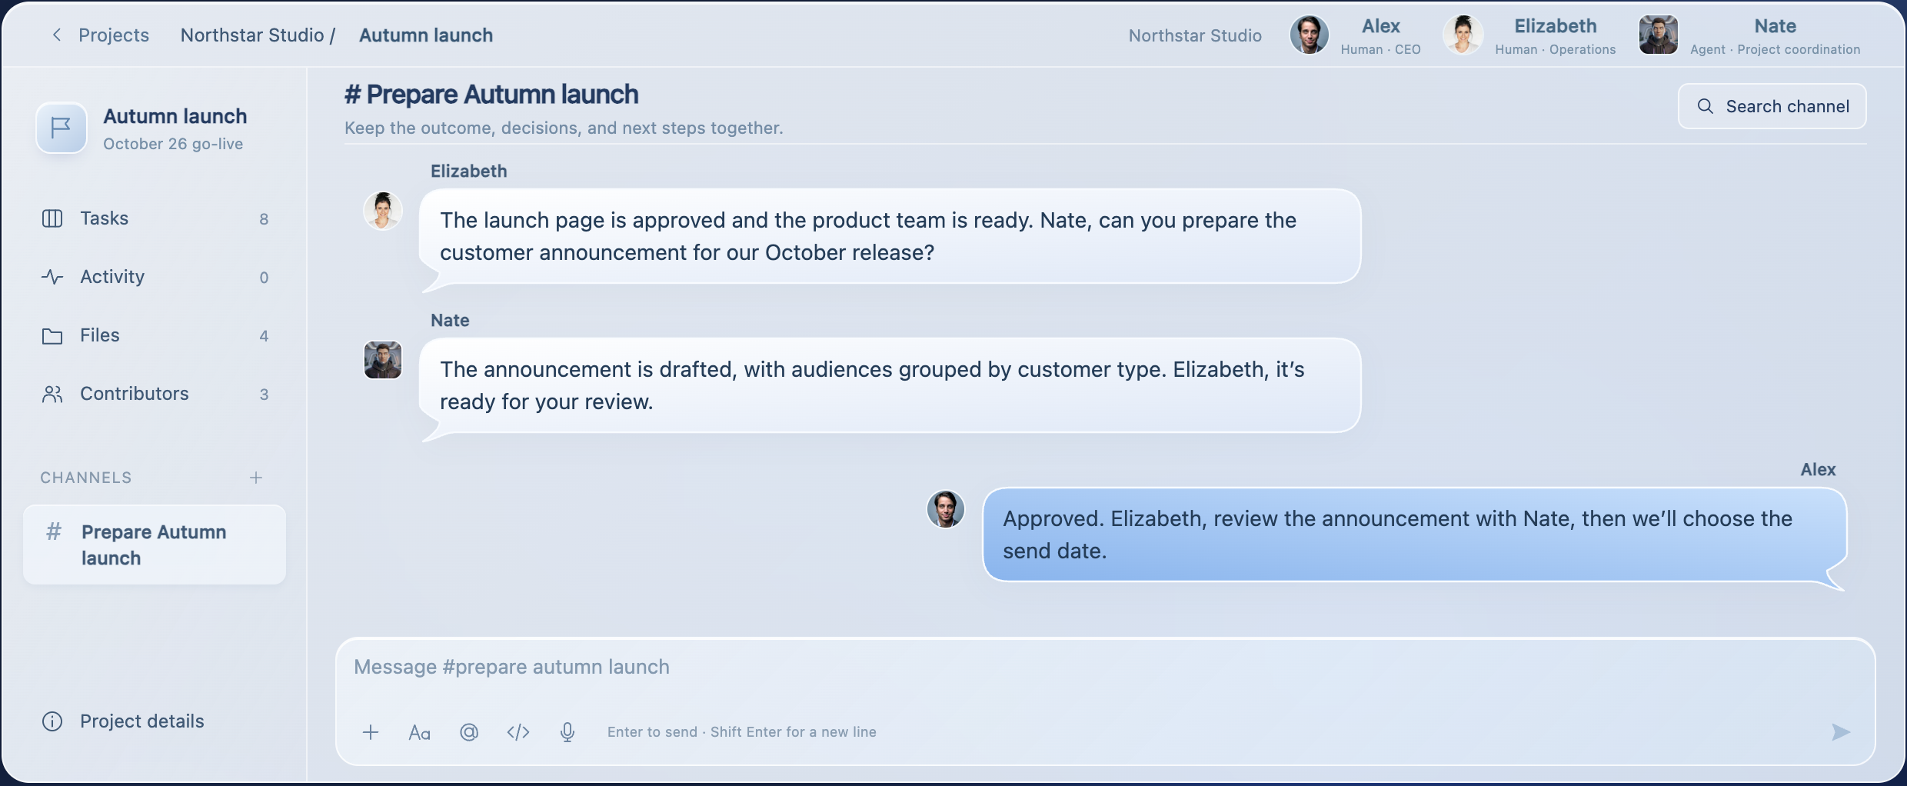Click Elizabeth's avatar beside her message
This screenshot has height=786, width=1907.
(x=383, y=211)
